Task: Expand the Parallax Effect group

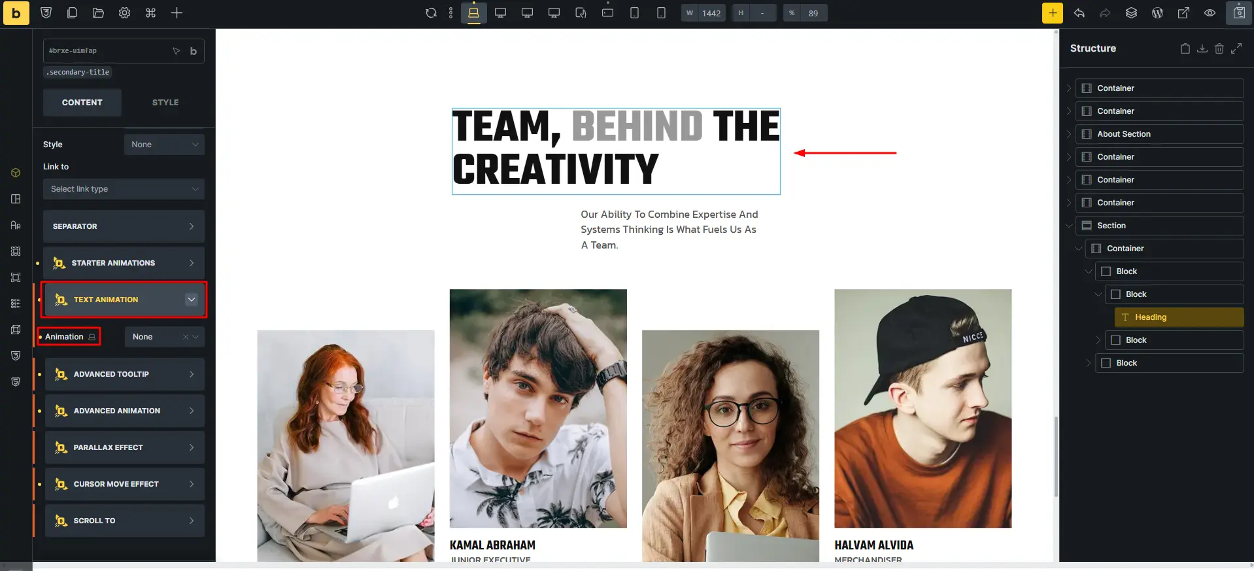Action: [124, 447]
